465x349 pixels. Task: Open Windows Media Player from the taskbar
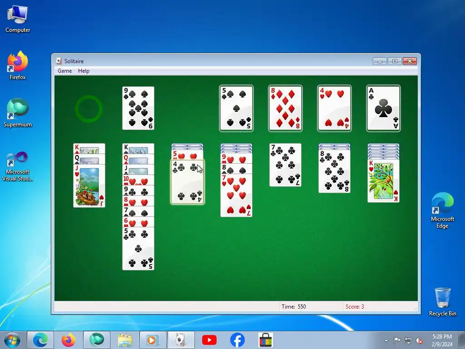pos(153,340)
